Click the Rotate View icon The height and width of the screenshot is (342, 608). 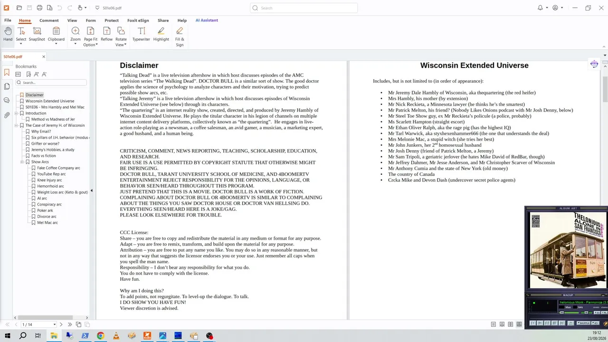121,31
